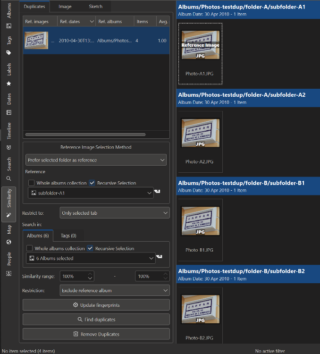Uncheck Recursive Selection under Reference

pos(92,183)
